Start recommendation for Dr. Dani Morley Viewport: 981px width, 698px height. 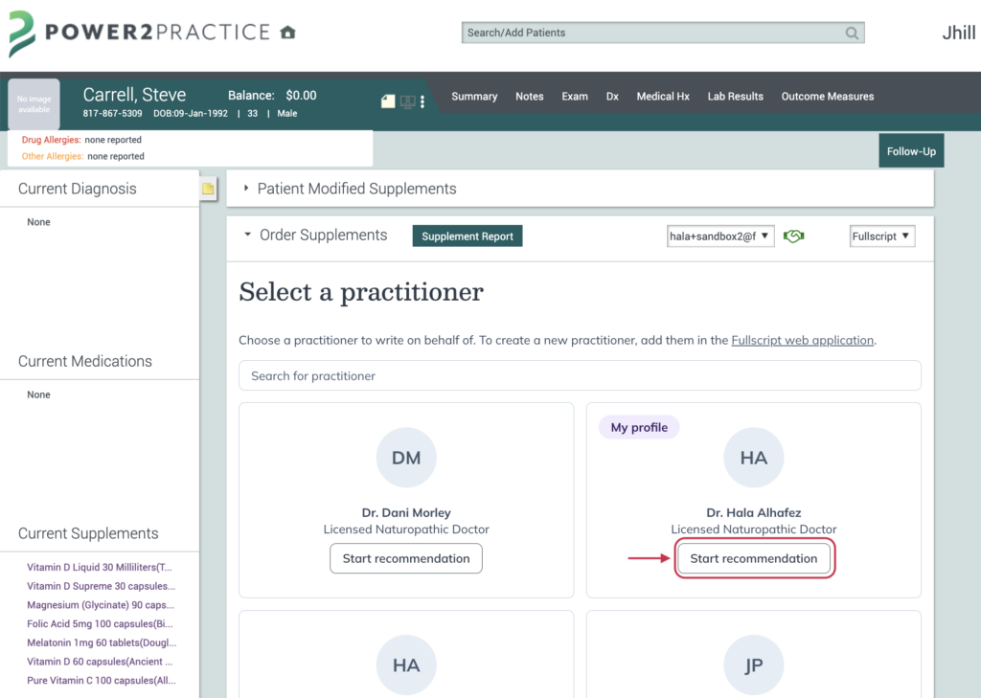point(406,558)
